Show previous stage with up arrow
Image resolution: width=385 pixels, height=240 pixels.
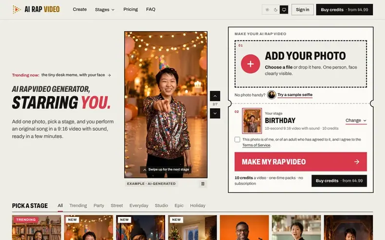(x=215, y=96)
